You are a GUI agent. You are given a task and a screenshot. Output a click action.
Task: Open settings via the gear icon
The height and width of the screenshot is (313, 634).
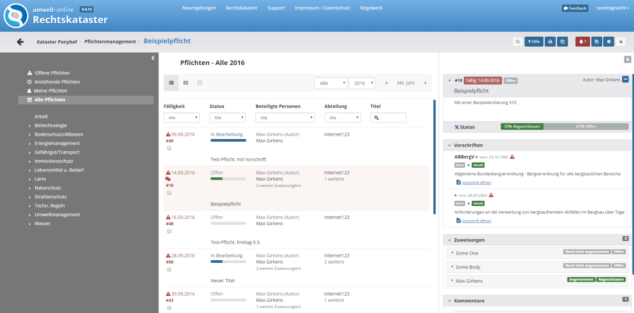pyautogui.click(x=609, y=42)
